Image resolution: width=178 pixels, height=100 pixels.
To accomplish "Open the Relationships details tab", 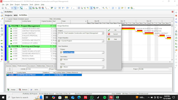I will [x=41, y=66].
